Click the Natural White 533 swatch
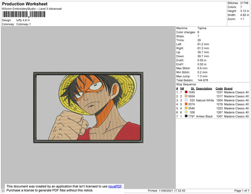 point(186,100)
